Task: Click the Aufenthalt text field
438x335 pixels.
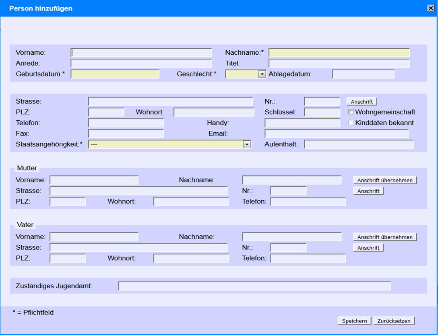Action: click(x=359, y=144)
